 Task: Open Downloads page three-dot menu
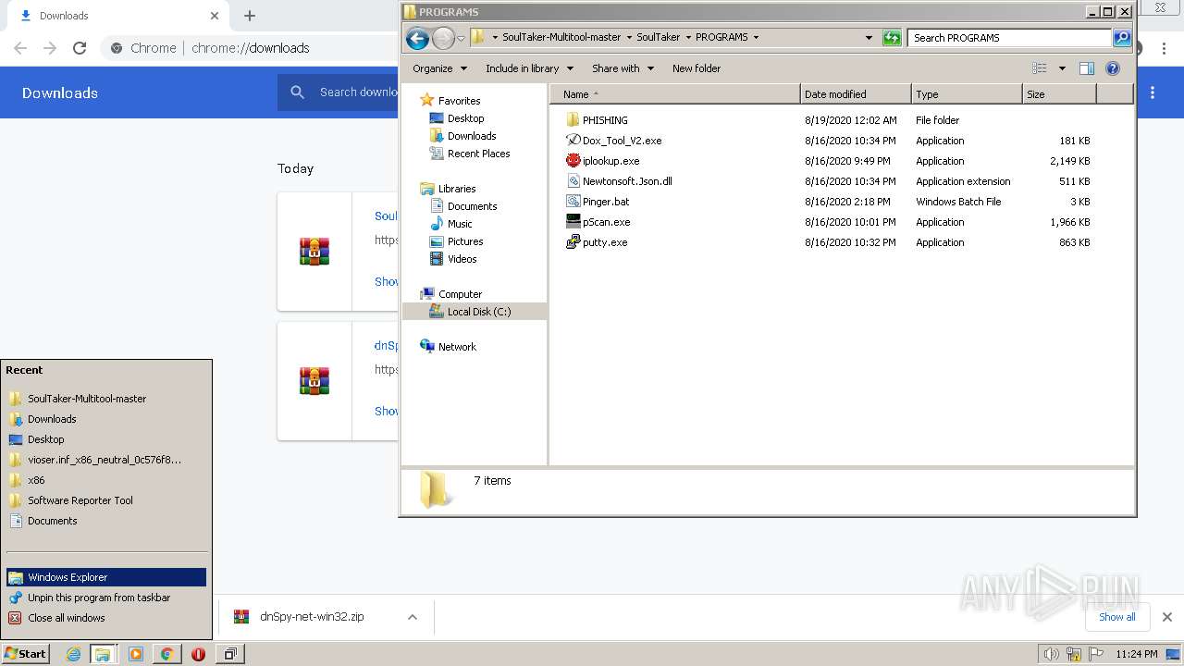point(1153,92)
